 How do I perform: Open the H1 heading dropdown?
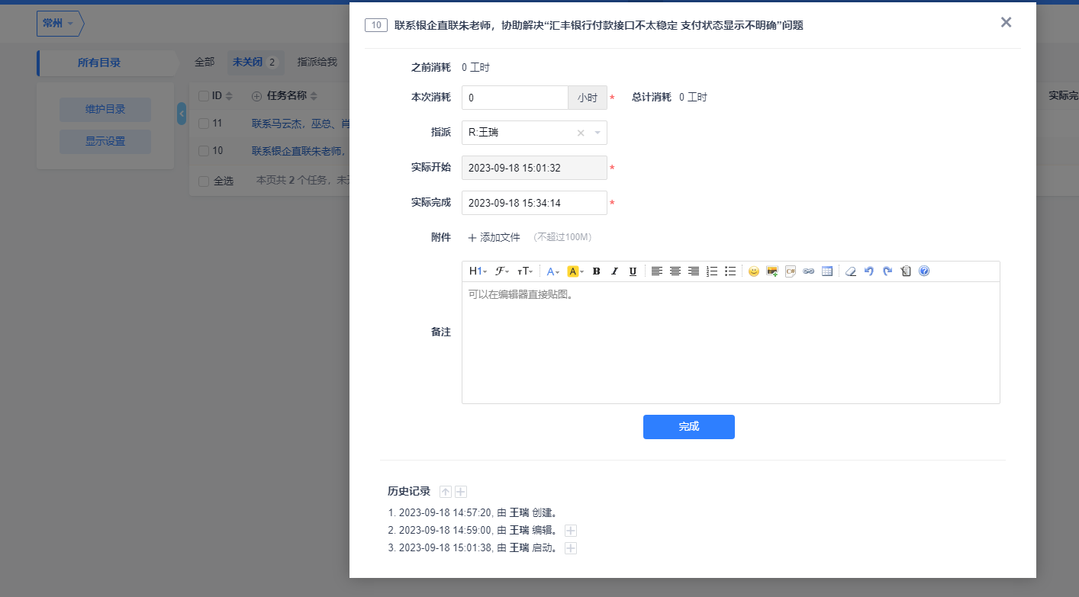478,271
